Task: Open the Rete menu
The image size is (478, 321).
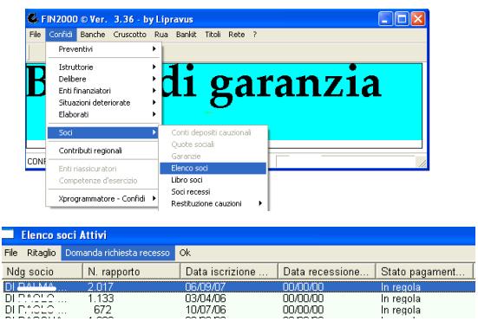Action: 236,35
